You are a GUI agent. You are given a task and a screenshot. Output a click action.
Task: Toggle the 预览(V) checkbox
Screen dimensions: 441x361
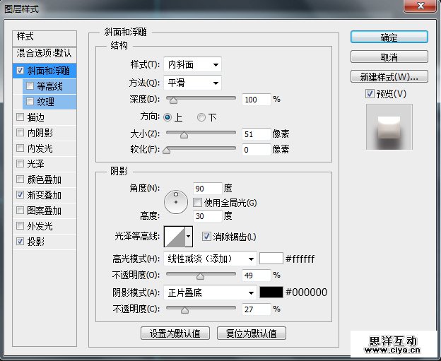pos(370,94)
